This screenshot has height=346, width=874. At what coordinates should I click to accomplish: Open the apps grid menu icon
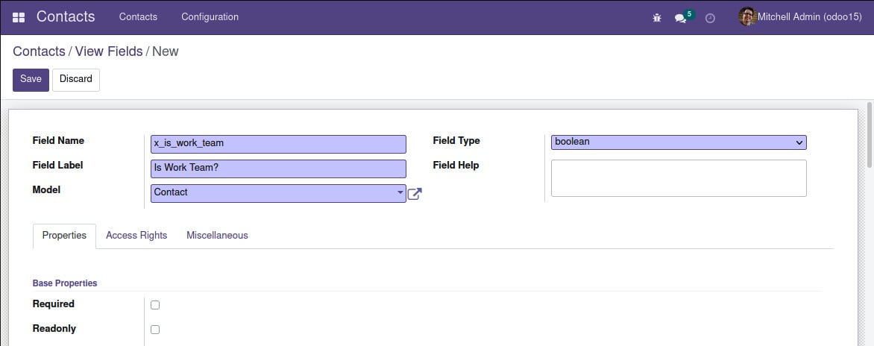click(x=19, y=17)
